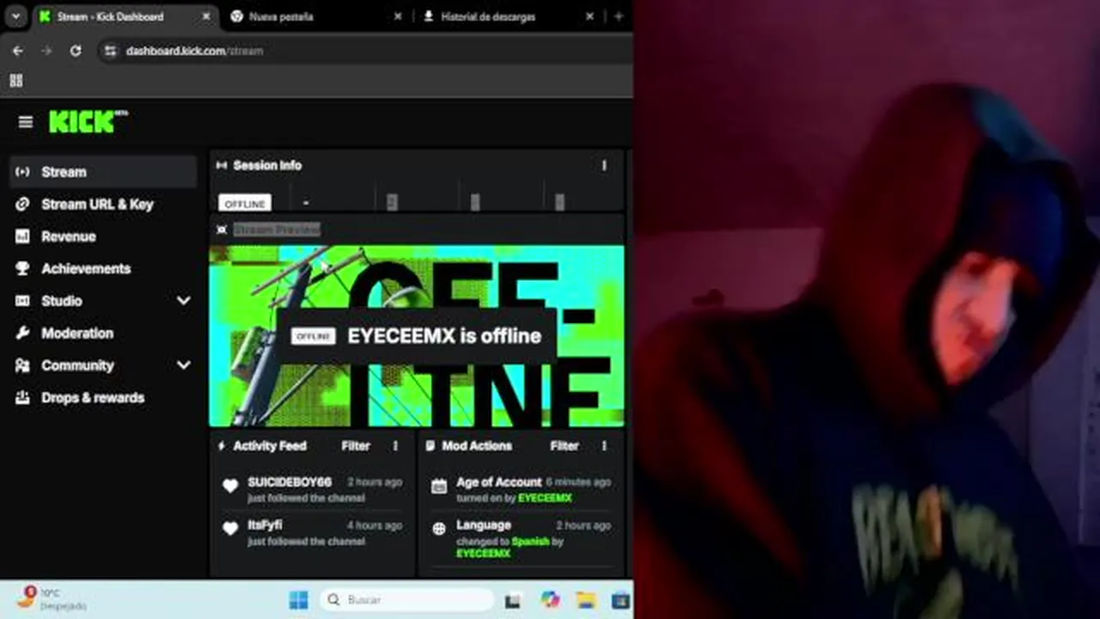The width and height of the screenshot is (1100, 619).
Task: Click heart icon beside ItsFyfi
Action: pos(230,529)
